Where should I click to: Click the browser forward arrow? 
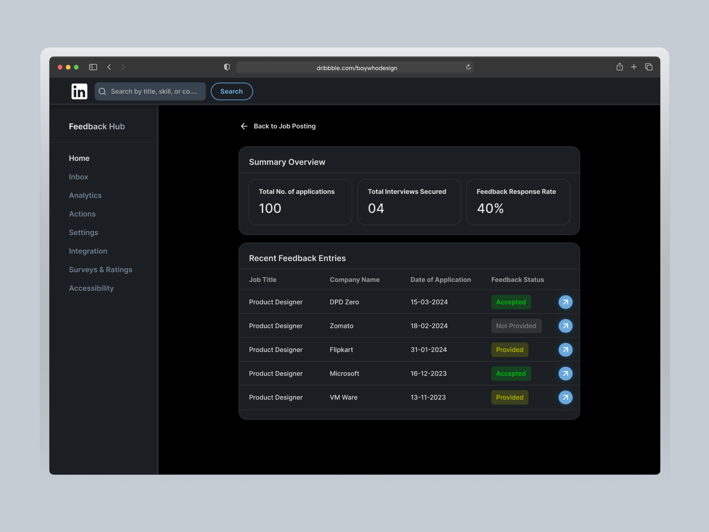pyautogui.click(x=123, y=67)
